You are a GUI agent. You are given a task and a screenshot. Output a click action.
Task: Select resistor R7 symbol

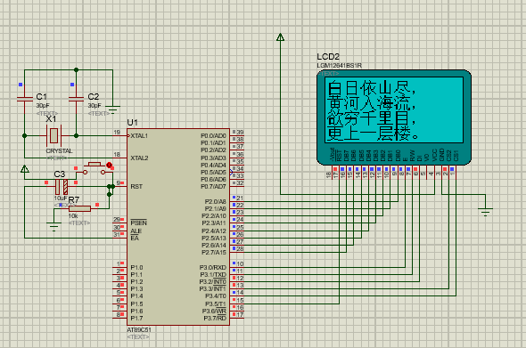coord(79,208)
